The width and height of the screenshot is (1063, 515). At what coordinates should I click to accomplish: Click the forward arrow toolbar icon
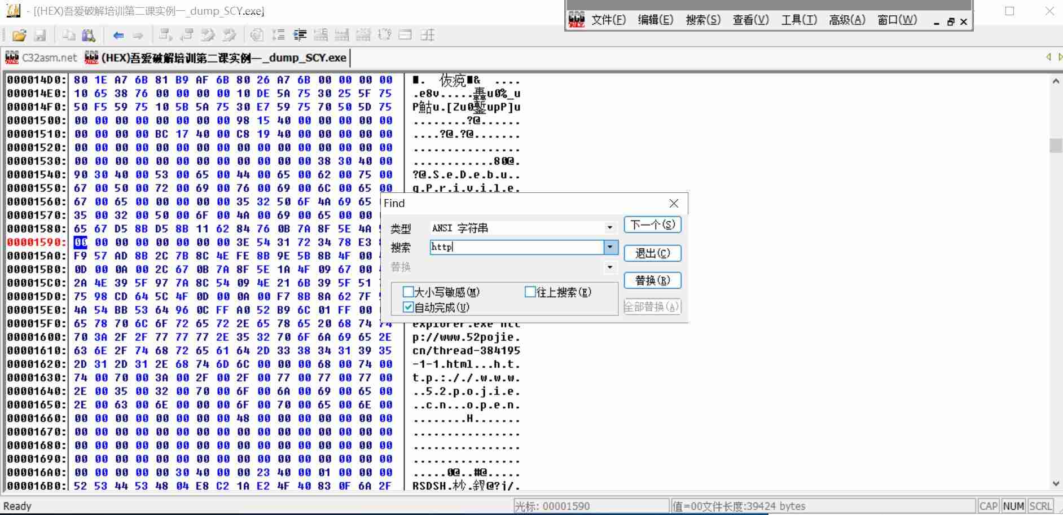coord(138,36)
